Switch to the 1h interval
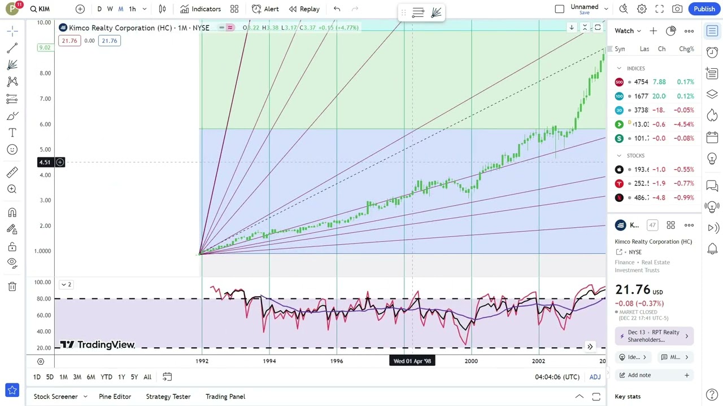The height and width of the screenshot is (406, 723). click(x=132, y=9)
